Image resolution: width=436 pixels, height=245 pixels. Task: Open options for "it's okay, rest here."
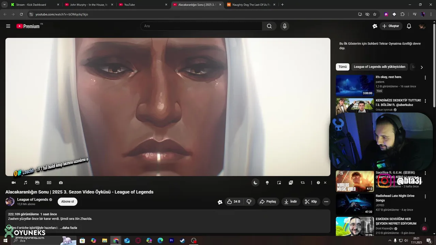coord(425,78)
